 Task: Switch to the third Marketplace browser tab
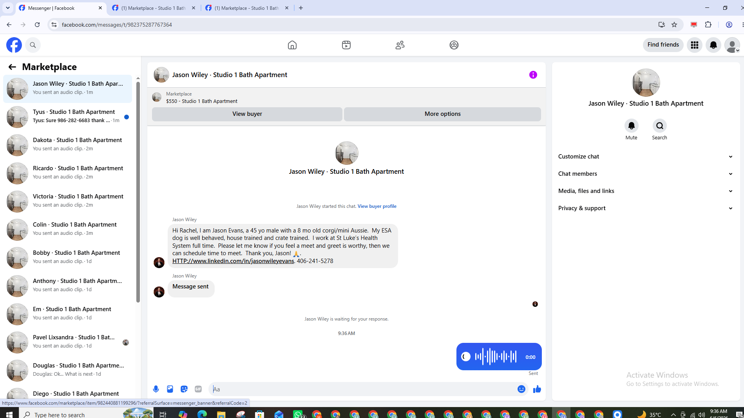[x=247, y=8]
